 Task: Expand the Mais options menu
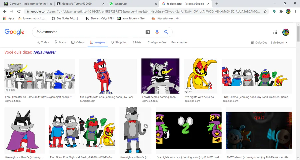[137, 42]
